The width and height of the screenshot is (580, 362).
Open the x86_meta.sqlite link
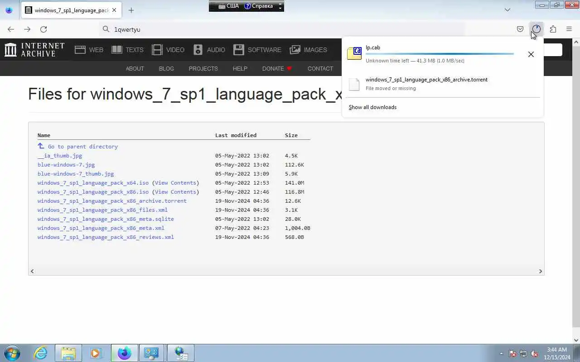[x=106, y=219]
